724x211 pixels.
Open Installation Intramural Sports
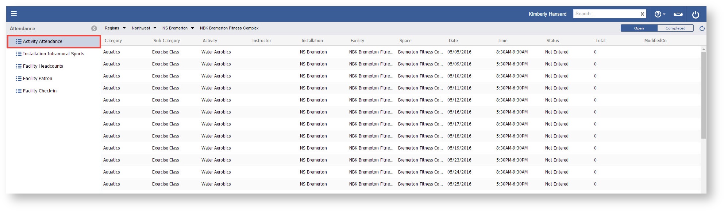point(53,54)
